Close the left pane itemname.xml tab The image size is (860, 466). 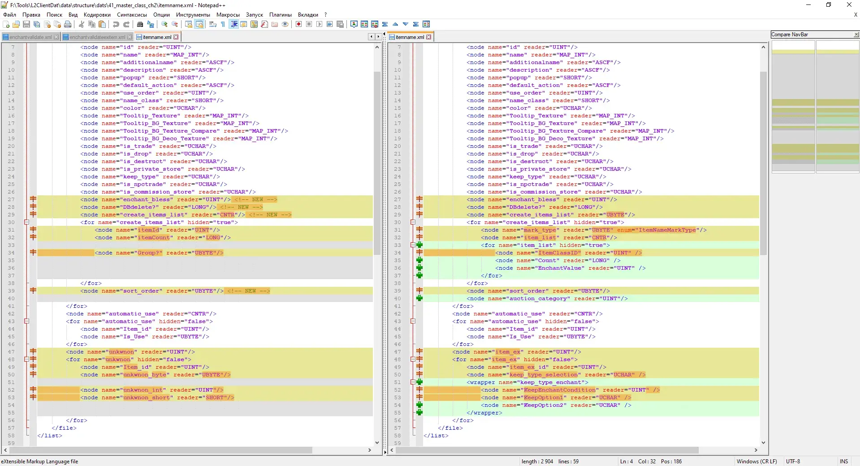click(176, 37)
